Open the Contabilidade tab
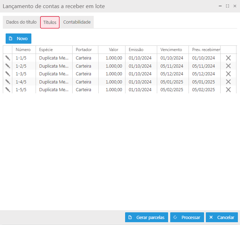 [x=77, y=22]
